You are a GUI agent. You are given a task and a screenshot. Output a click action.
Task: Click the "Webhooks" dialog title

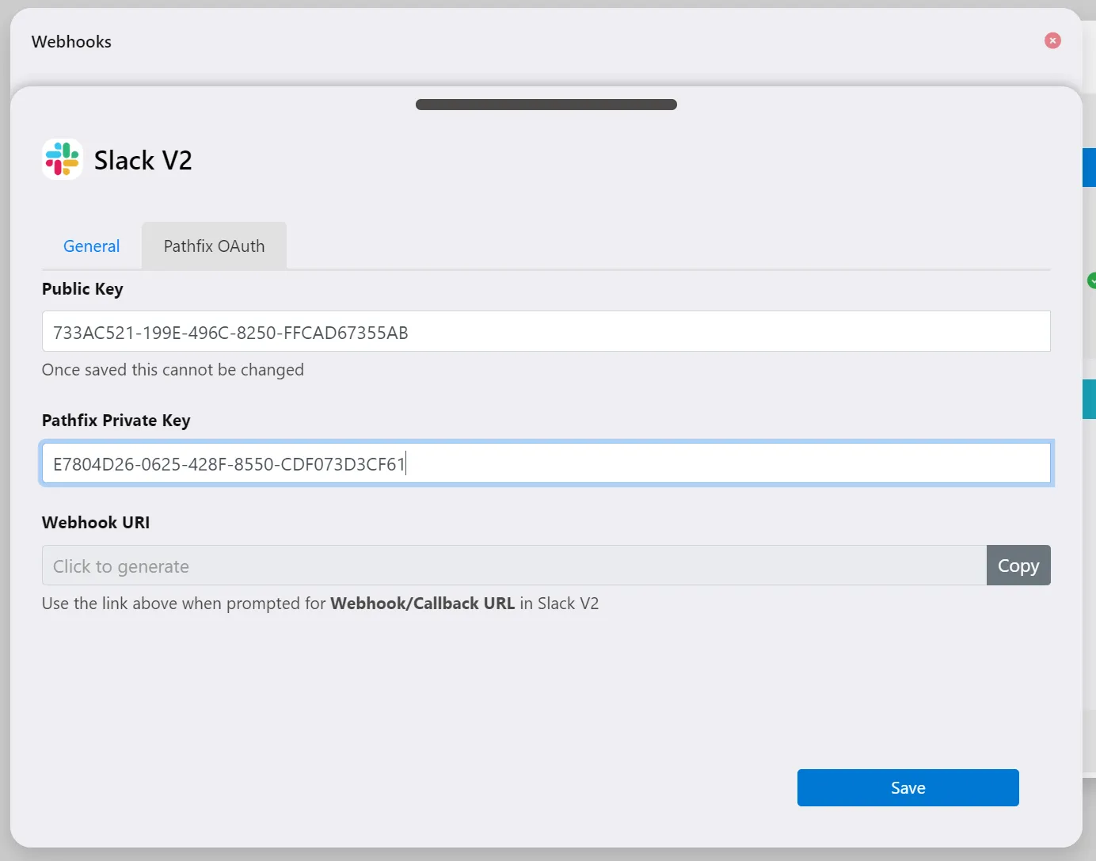(x=71, y=42)
